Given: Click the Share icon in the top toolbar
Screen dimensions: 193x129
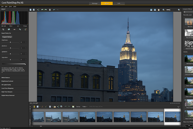Looking at the screenshot, I should pyautogui.click(x=38, y=10).
